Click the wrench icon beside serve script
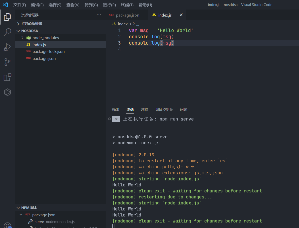 tap(30, 221)
